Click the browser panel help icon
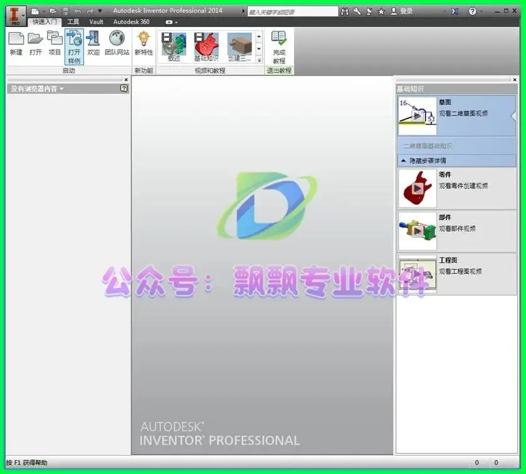 (x=124, y=89)
